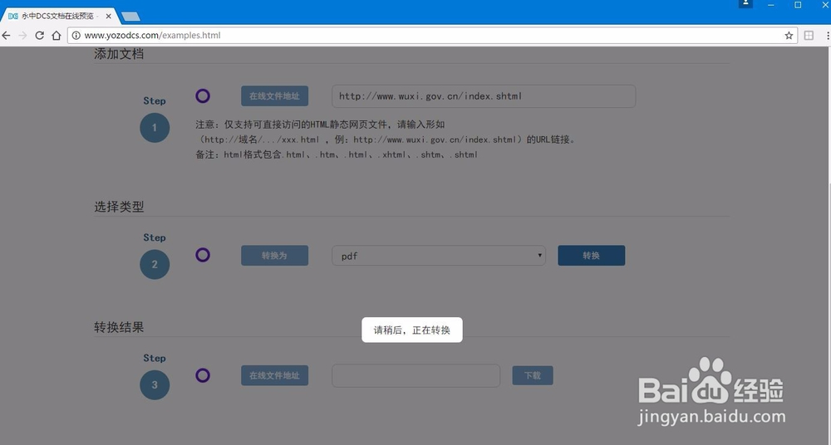
Task: Click the numbered circle 3 step badge
Action: click(x=155, y=385)
